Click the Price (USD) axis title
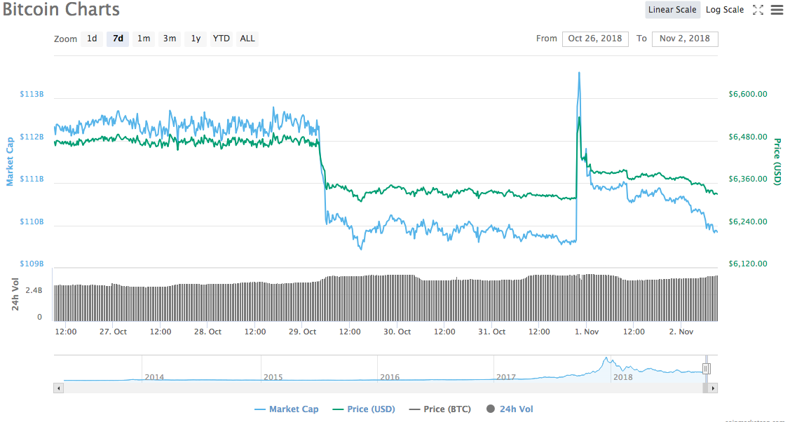Screen dimensions: 790x422 [777, 162]
